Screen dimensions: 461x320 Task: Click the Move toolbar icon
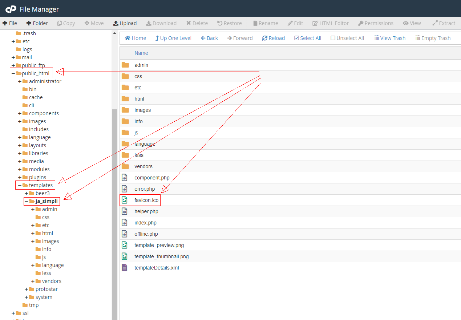click(x=94, y=23)
